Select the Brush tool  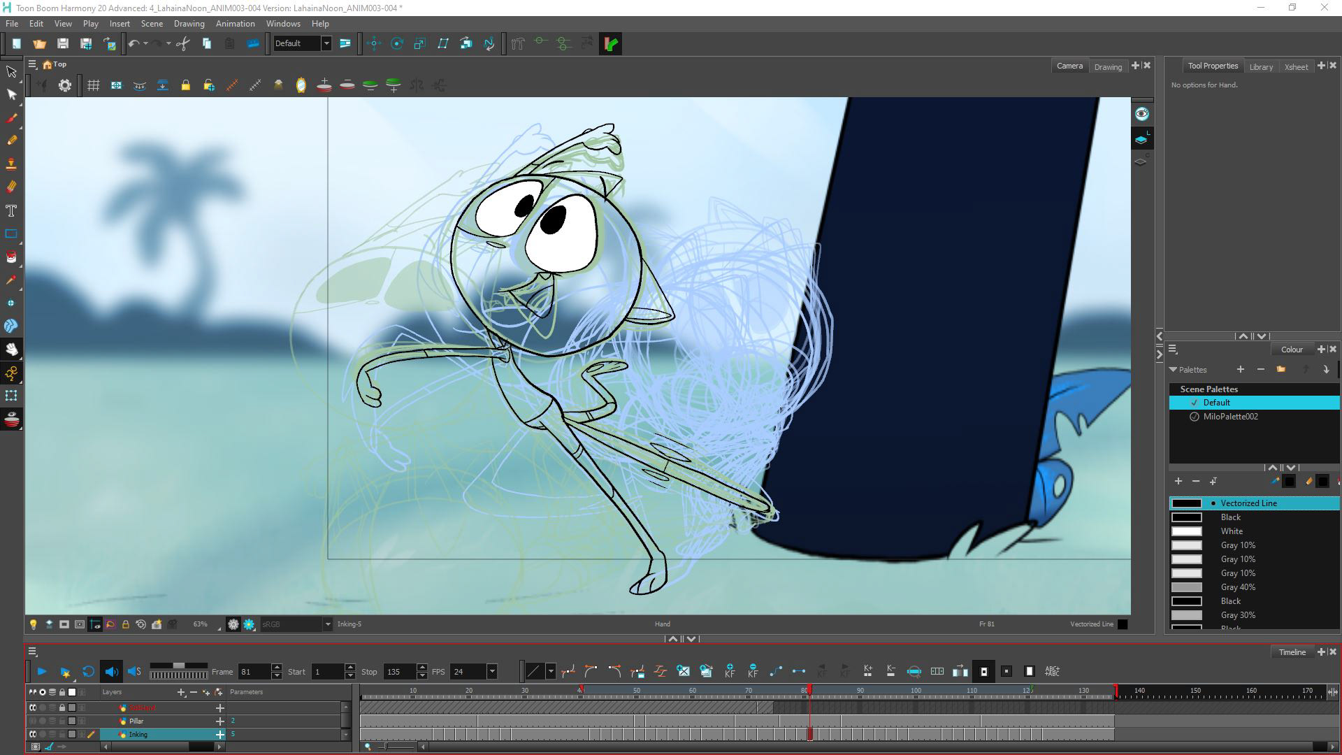coord(11,117)
